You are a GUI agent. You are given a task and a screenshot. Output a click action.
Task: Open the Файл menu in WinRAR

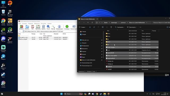[x=20, y=23]
